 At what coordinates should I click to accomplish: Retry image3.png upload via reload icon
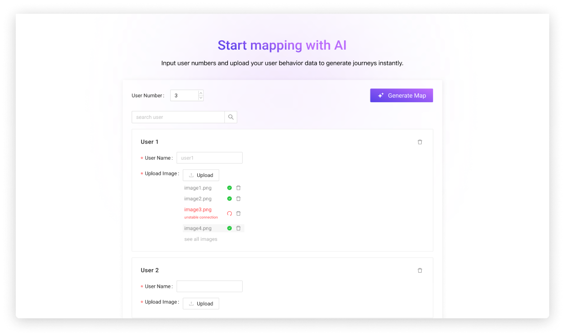(x=229, y=213)
